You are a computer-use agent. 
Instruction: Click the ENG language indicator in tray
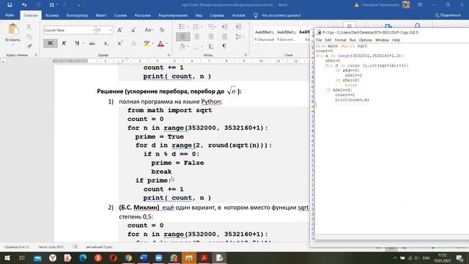click(426, 258)
